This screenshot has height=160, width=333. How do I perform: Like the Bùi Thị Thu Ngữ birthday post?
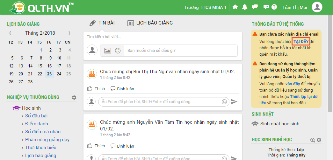(96, 89)
